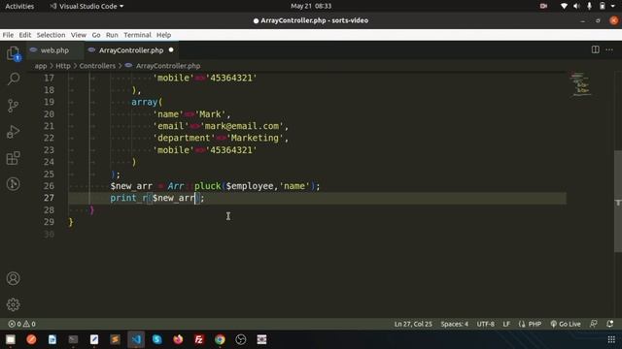Open the Search view icon
The width and height of the screenshot is (622, 349).
point(13,79)
